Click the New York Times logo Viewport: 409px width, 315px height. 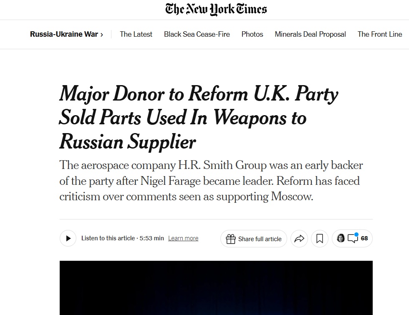216,9
